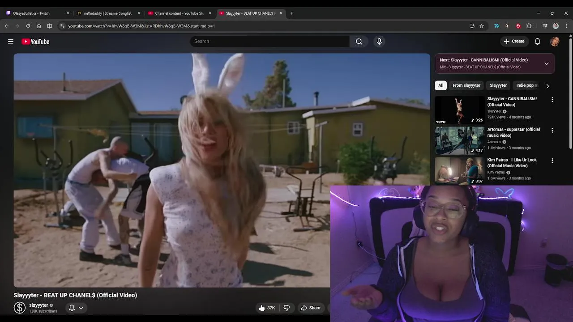The image size is (573, 322).
Task: Click Kim Petras video thumbnail
Action: 460,171
